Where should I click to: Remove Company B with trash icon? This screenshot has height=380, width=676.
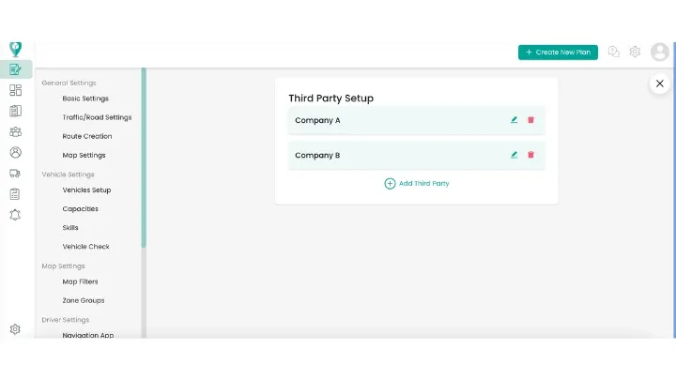pyautogui.click(x=530, y=155)
